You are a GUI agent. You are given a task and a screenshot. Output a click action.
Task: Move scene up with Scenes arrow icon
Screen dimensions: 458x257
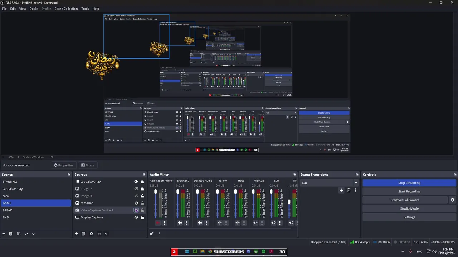(x=26, y=234)
